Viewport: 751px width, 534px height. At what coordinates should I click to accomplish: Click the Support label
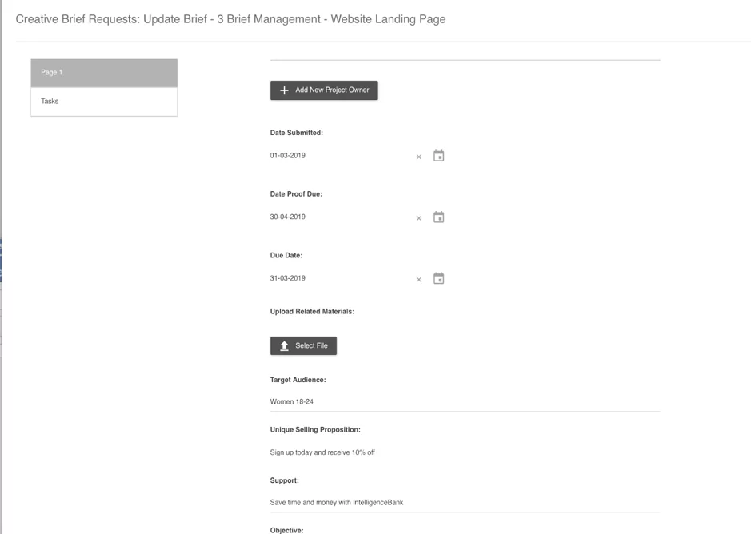click(x=285, y=480)
